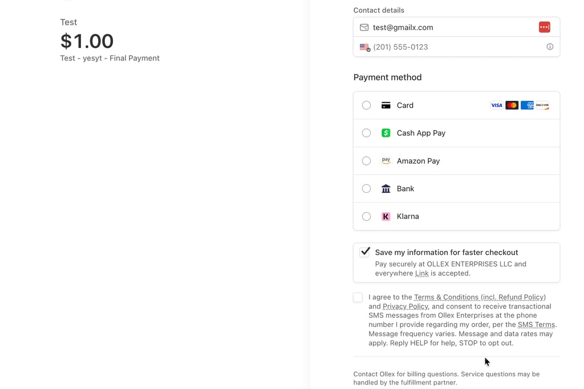This screenshot has width=584, height=389.
Task: Click the Visa card brand logo
Action: tap(496, 106)
